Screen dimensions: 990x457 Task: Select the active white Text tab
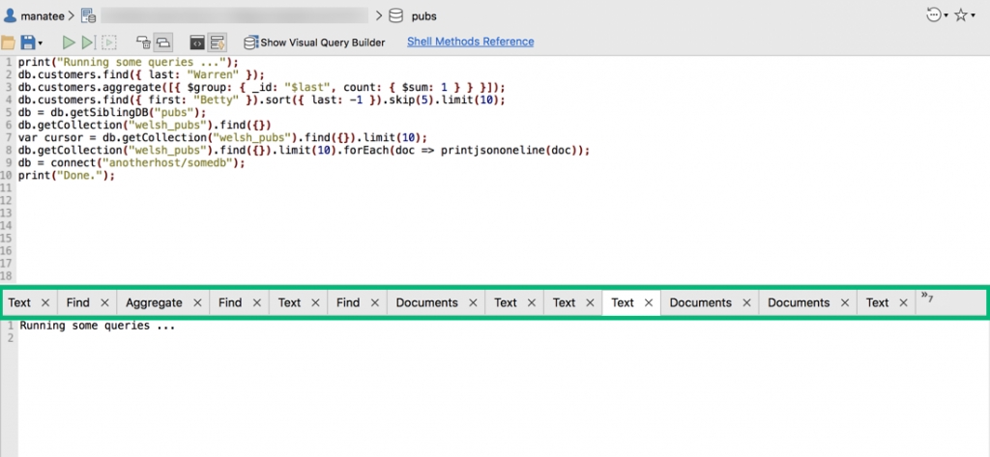(623, 303)
